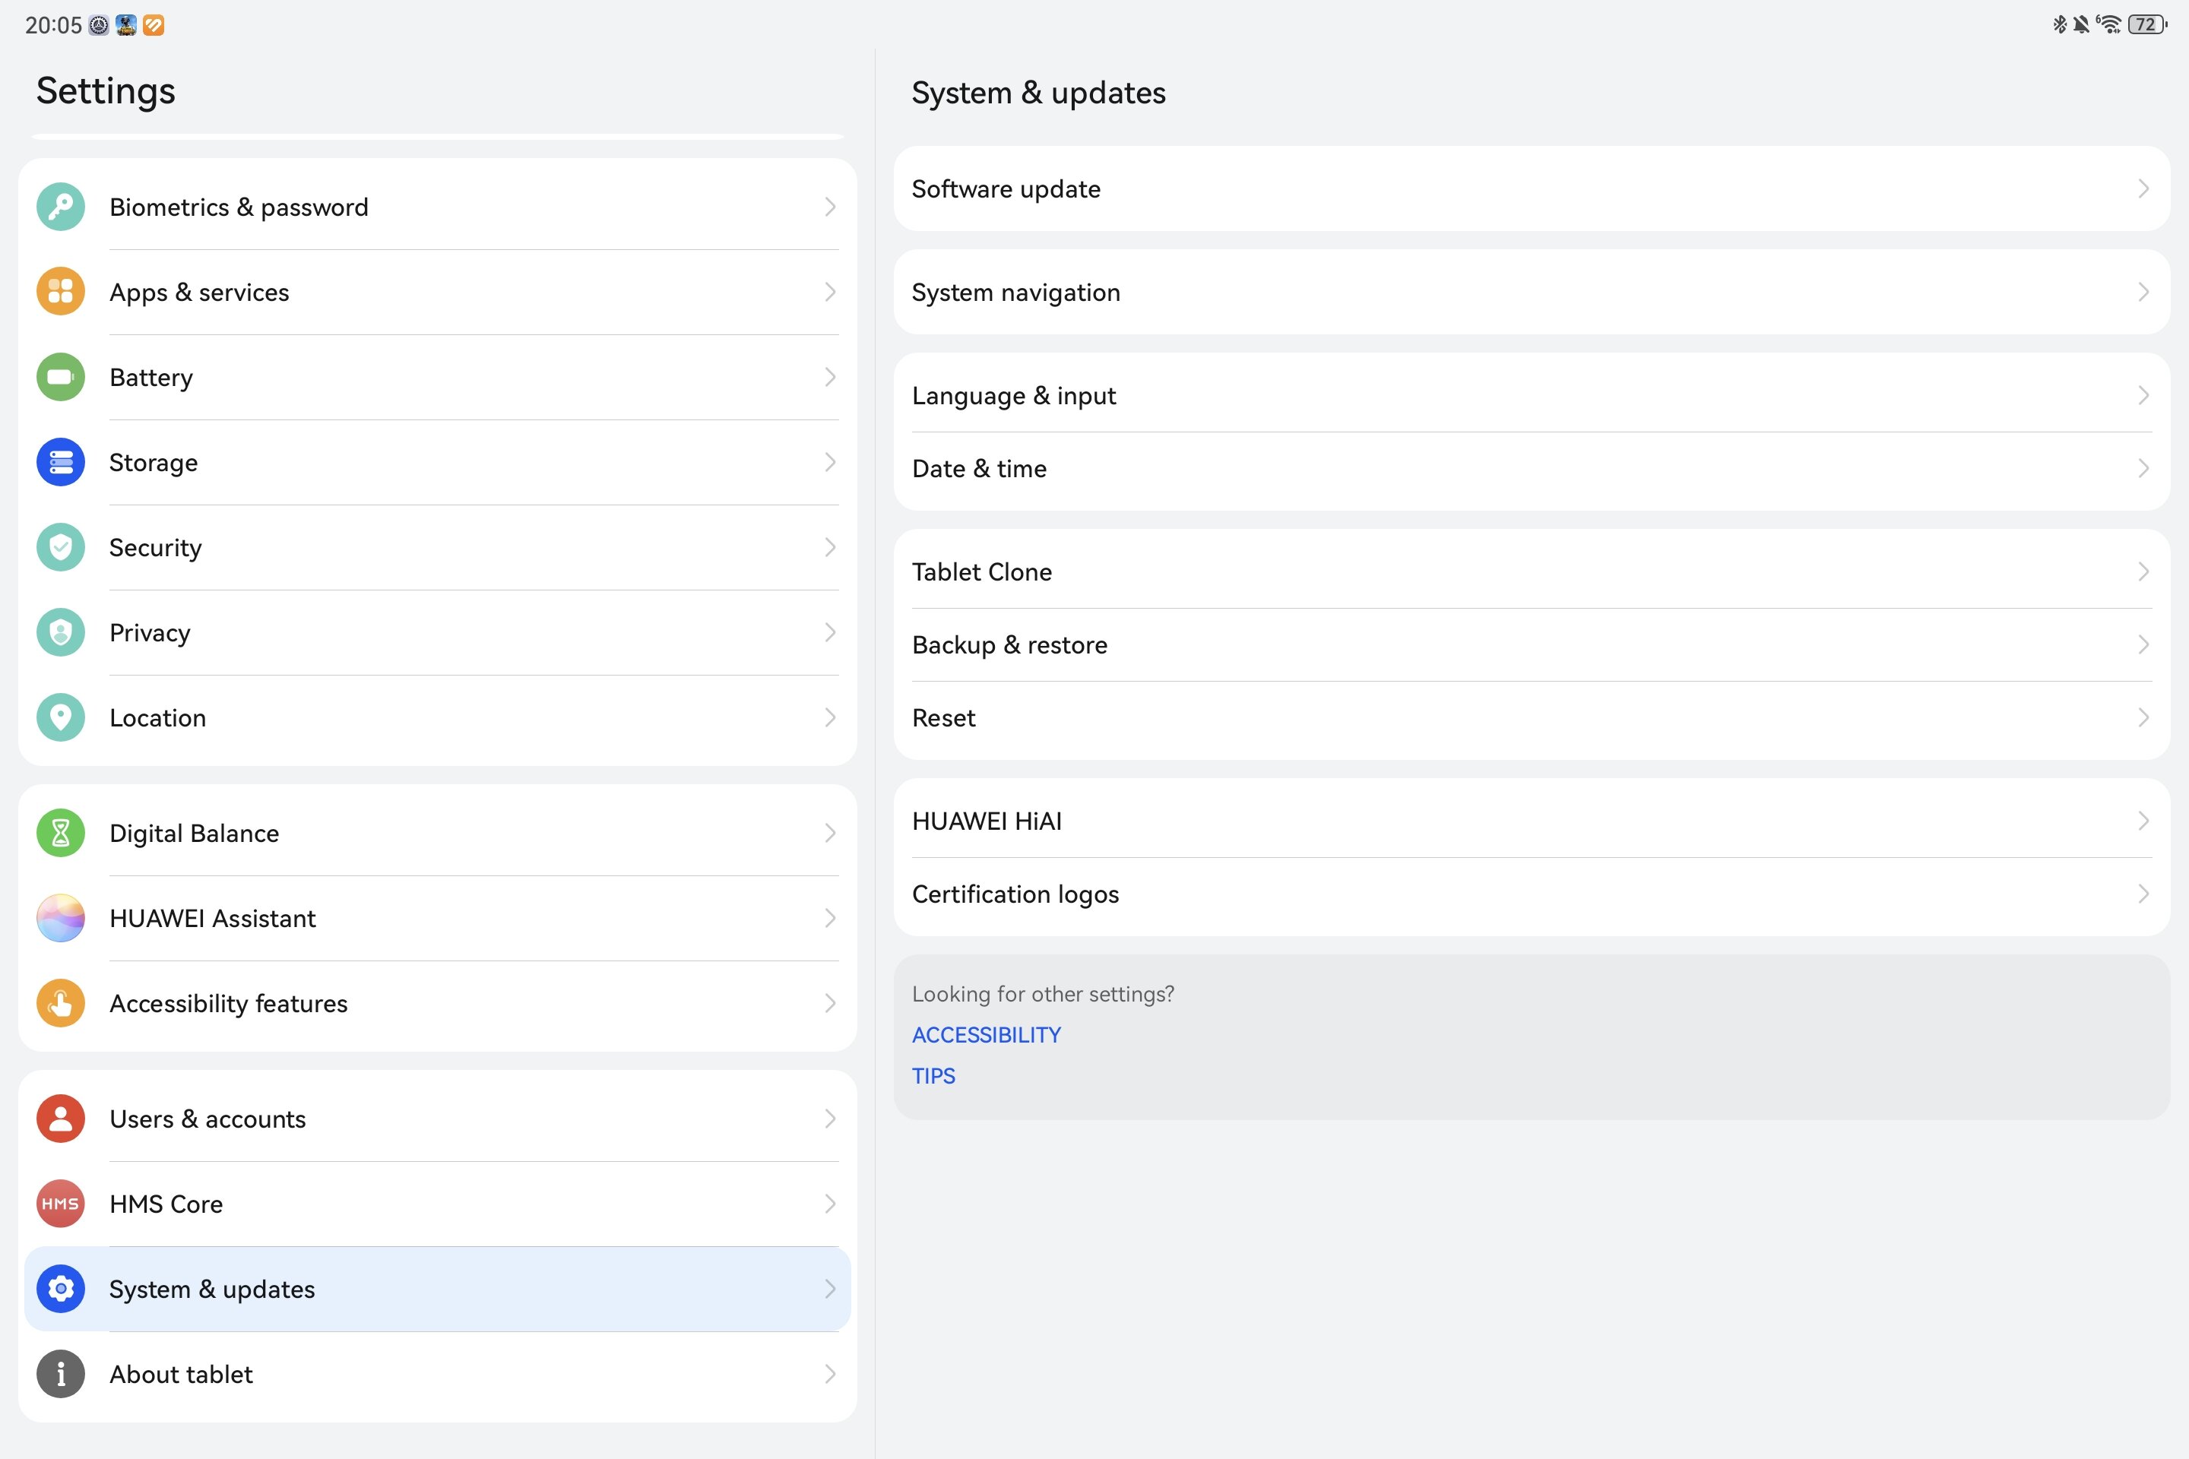Follow the ACCESSIBILITY link
Screen dimensions: 2189x1459
[986, 1035]
